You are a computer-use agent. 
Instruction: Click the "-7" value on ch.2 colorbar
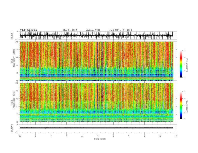(x=184, y=119)
